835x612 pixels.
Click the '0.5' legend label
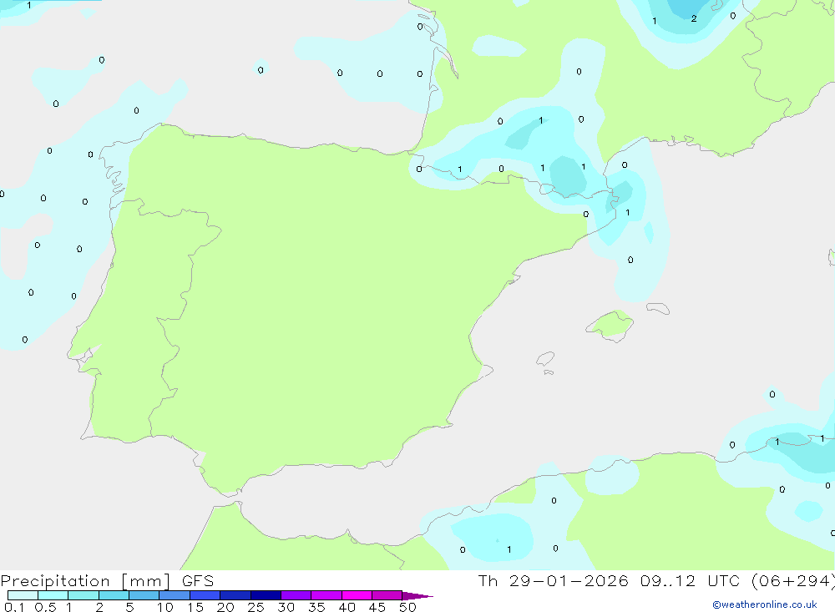(x=45, y=607)
